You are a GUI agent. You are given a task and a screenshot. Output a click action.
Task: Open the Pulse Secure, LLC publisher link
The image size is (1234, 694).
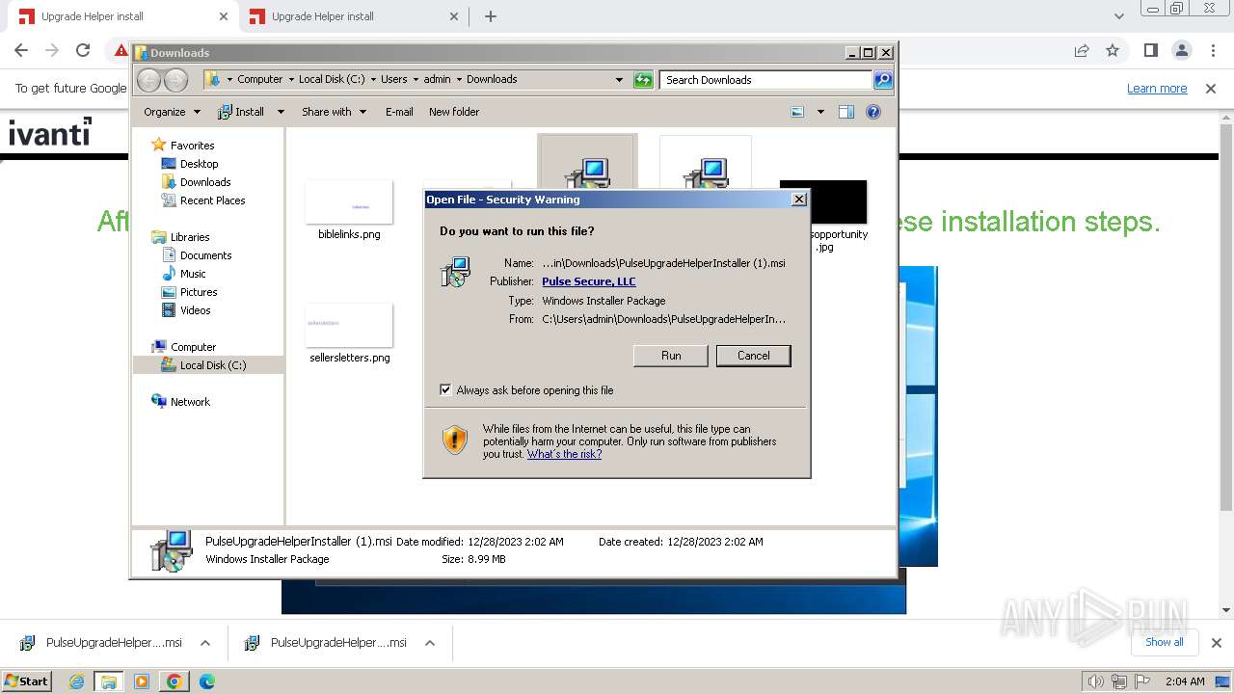click(588, 281)
